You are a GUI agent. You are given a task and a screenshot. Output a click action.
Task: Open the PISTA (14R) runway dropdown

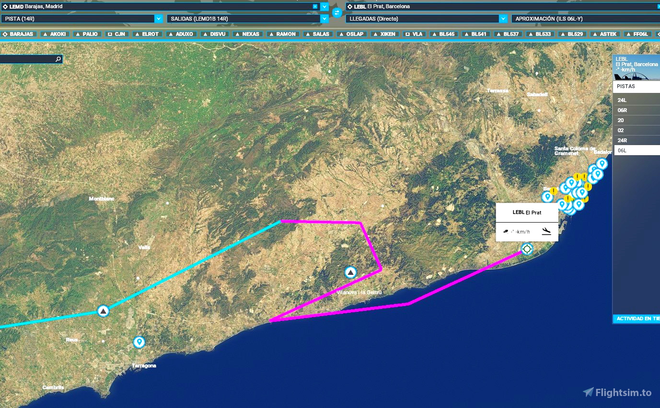tap(159, 19)
